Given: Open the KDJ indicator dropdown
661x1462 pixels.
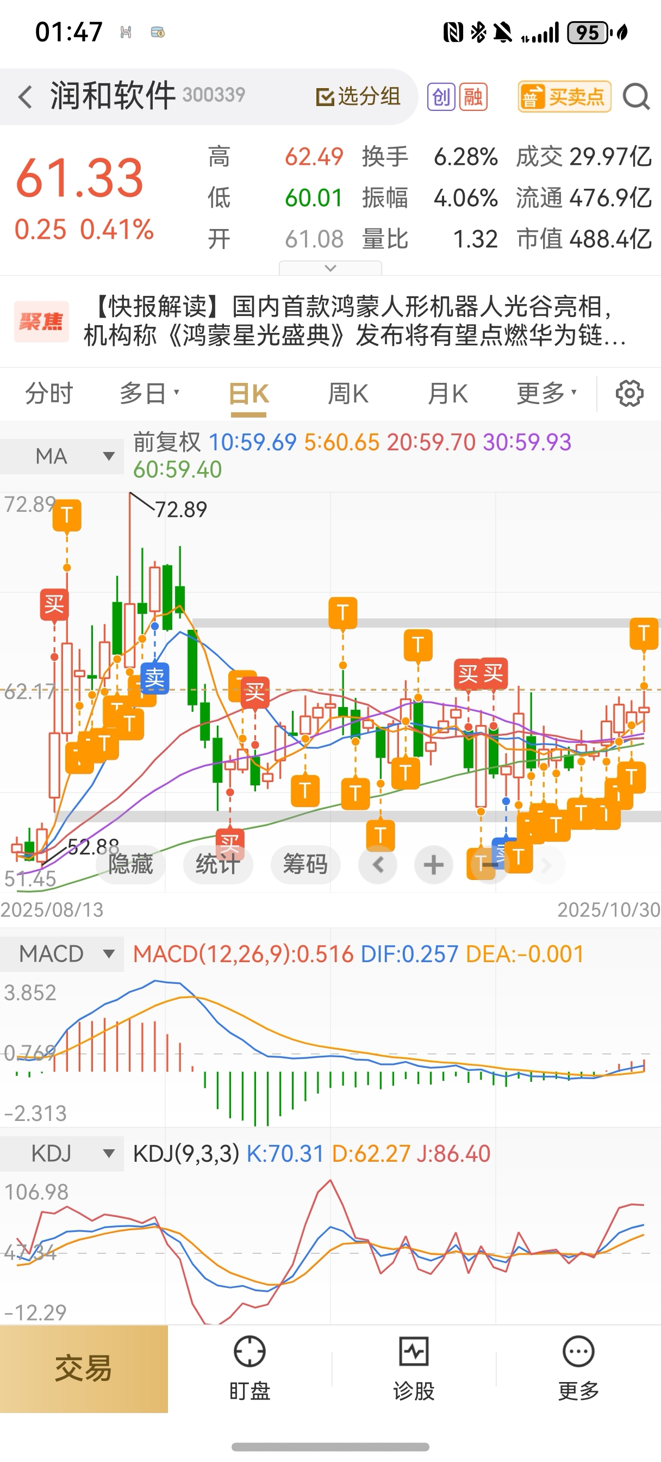Looking at the screenshot, I should 62,1154.
